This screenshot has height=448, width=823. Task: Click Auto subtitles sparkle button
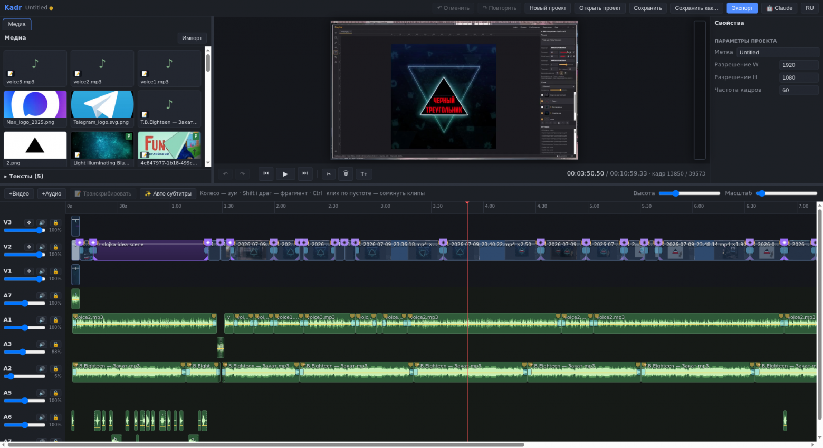click(x=168, y=193)
